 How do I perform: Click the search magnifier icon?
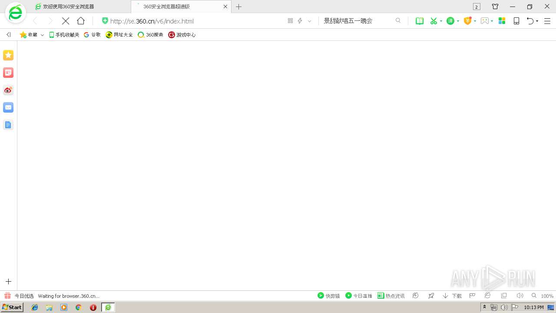(x=398, y=20)
